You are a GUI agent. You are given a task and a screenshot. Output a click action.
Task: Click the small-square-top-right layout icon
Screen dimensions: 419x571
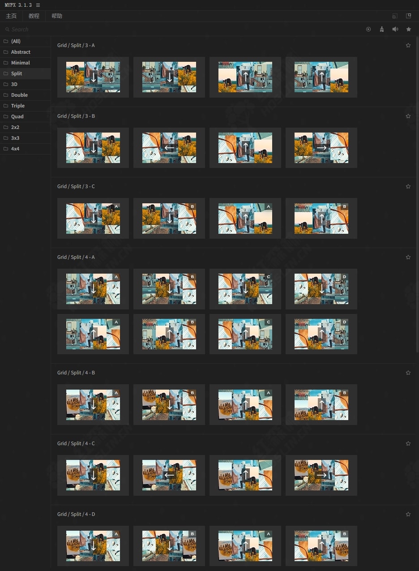point(408,16)
